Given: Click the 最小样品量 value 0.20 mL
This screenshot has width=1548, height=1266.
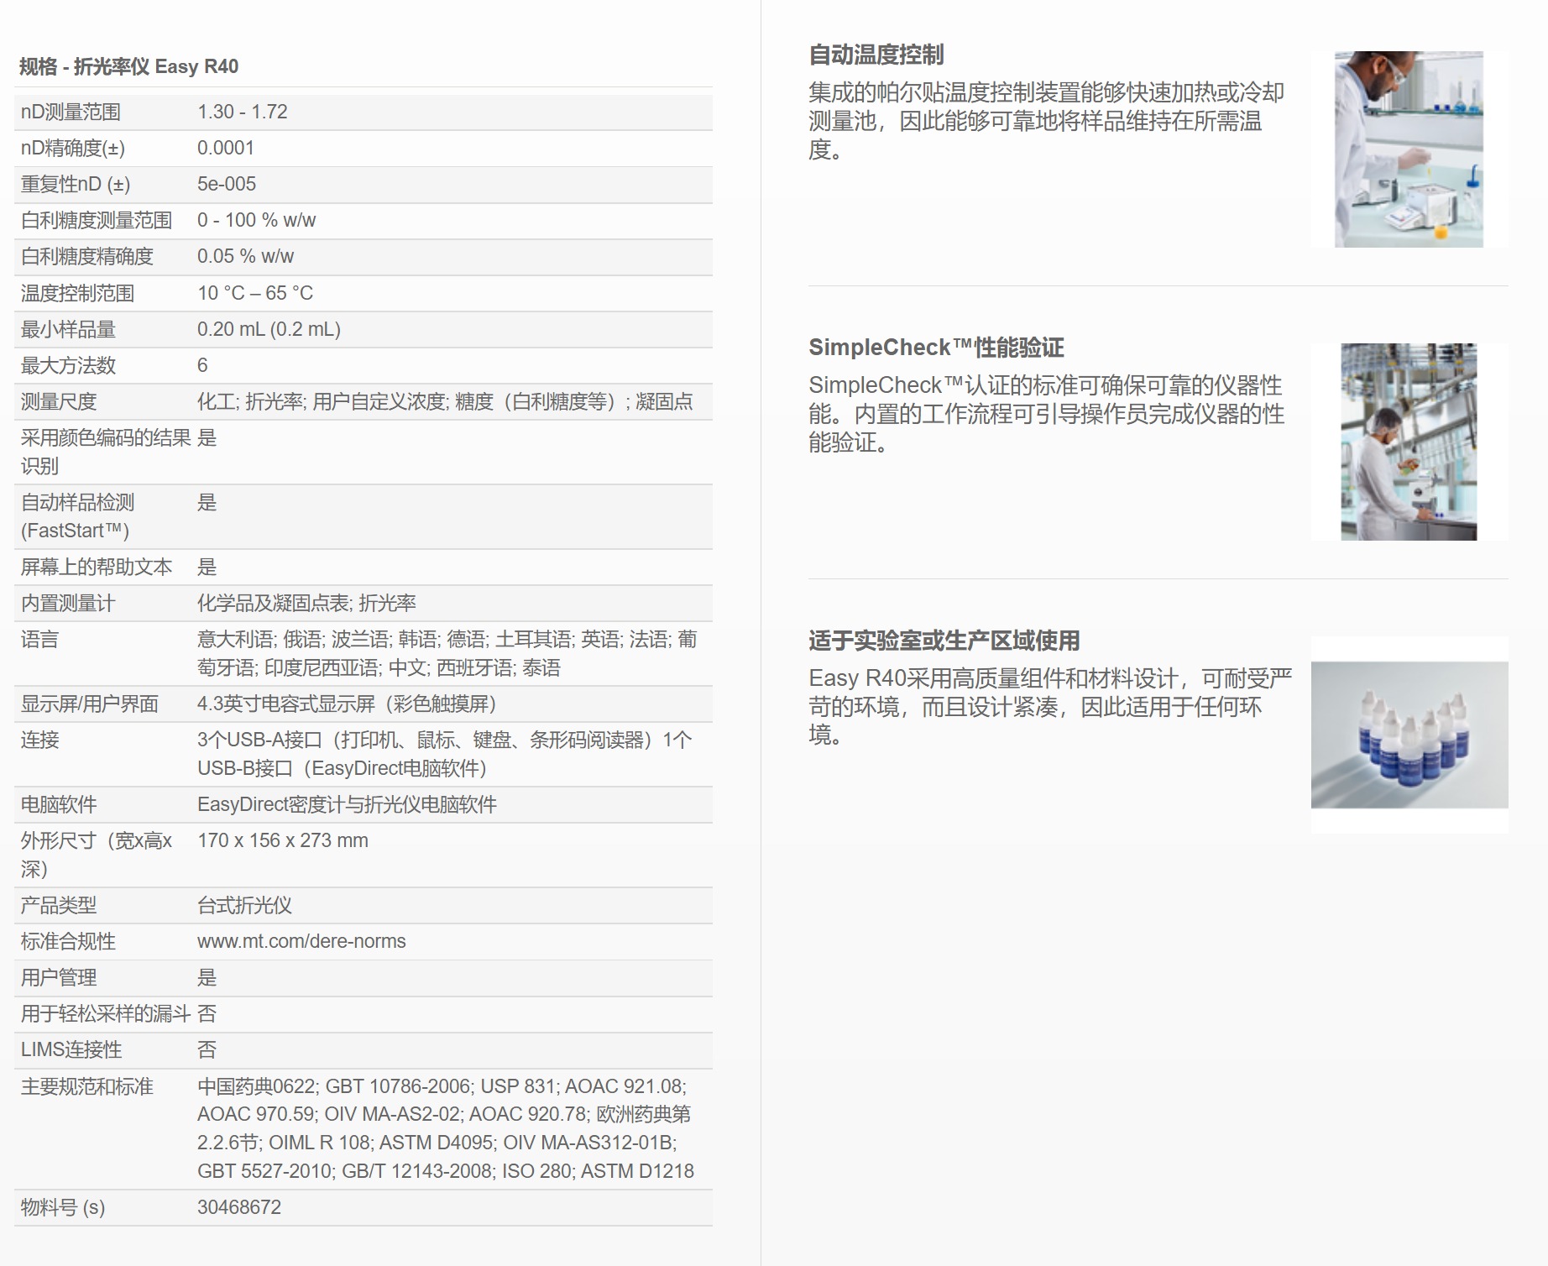Looking at the screenshot, I should tap(269, 329).
